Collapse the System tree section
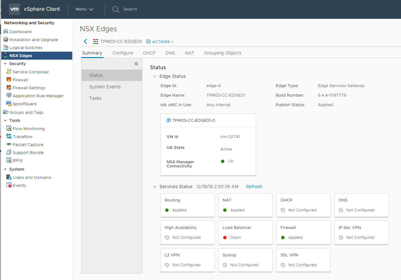The height and width of the screenshot is (280, 401). pyautogui.click(x=5, y=169)
